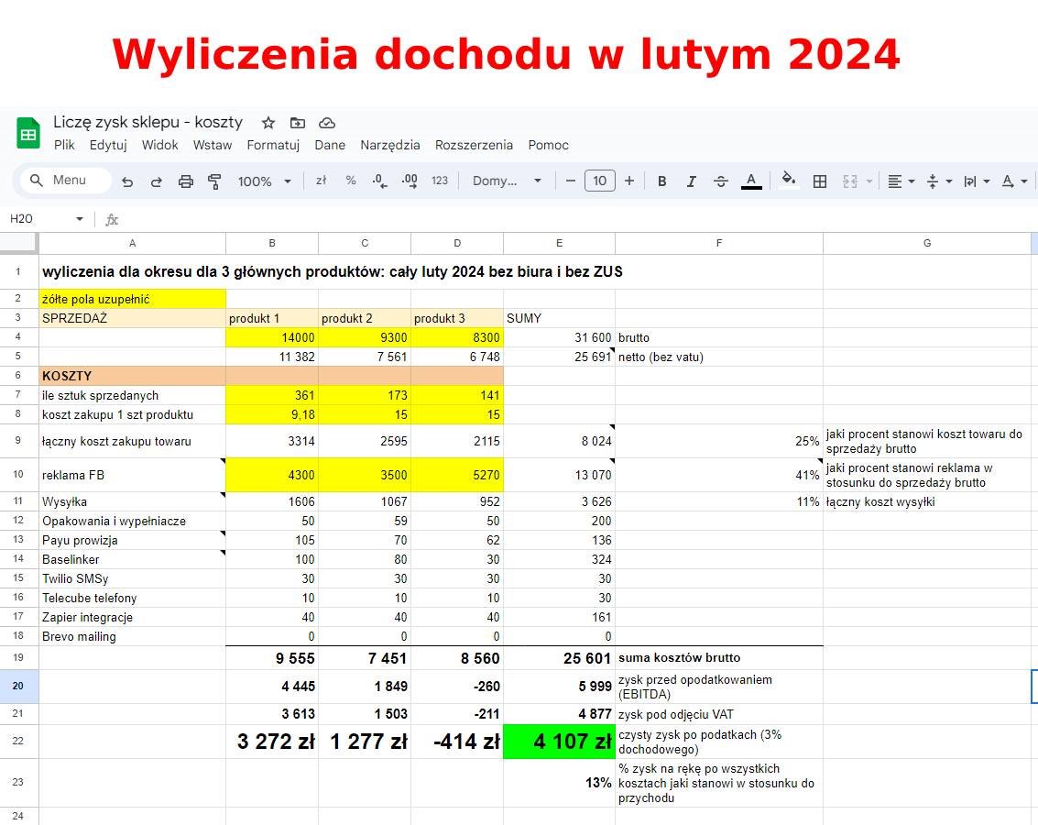Click the print icon in toolbar

[185, 181]
